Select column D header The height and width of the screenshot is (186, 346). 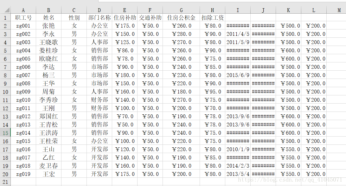pos(99,10)
